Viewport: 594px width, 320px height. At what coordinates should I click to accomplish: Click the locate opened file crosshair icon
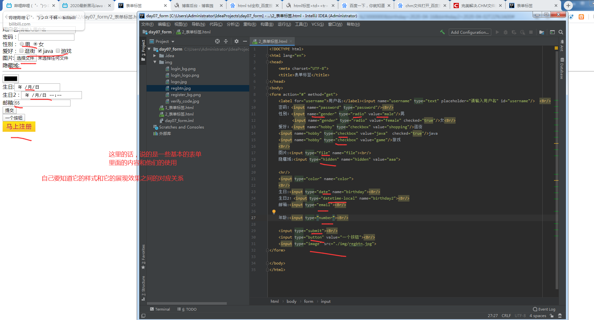pyautogui.click(x=217, y=41)
